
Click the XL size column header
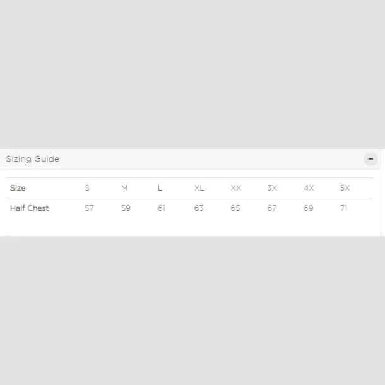(199, 188)
